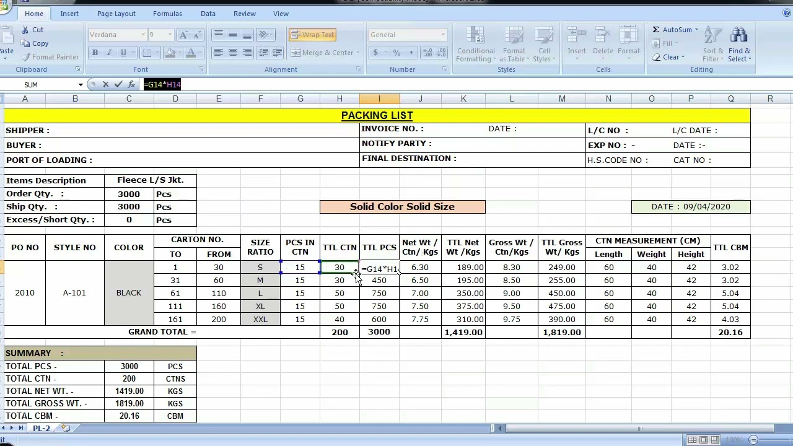Expand the AutoSum dropdown arrow

coord(696,30)
